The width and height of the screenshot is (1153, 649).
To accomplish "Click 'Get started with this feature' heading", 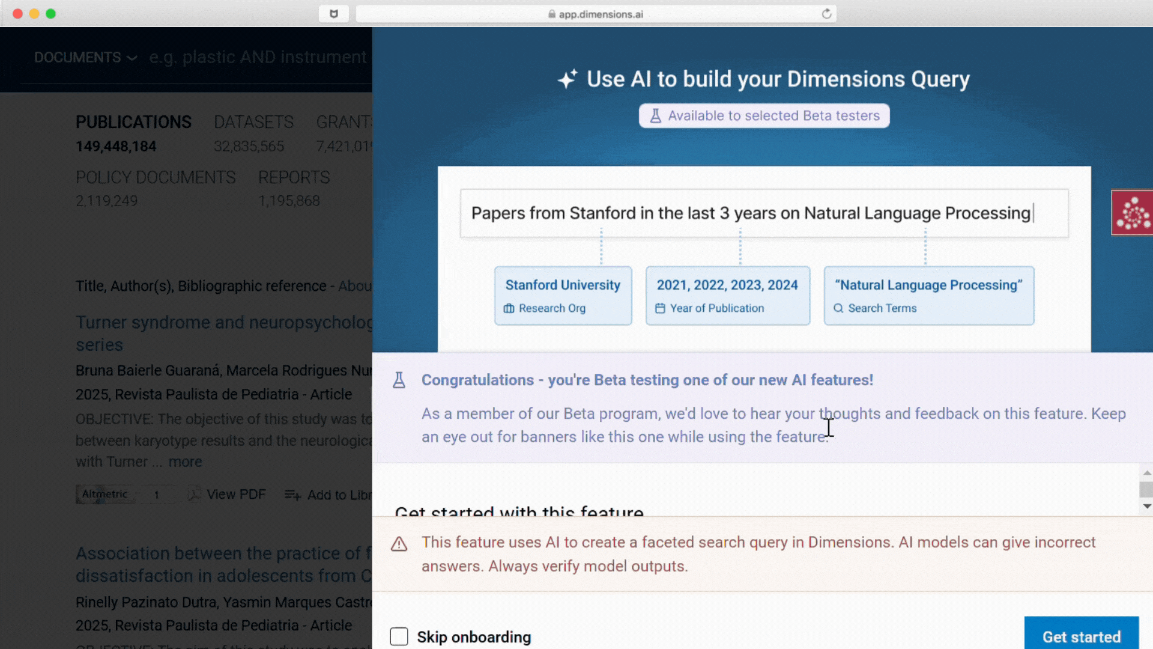I will point(519,511).
